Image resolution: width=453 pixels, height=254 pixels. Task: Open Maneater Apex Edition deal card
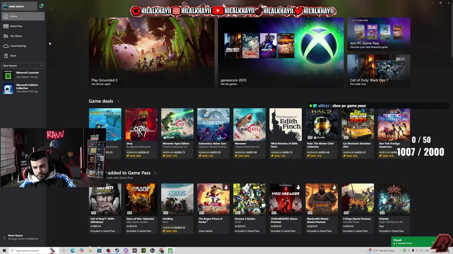click(177, 133)
